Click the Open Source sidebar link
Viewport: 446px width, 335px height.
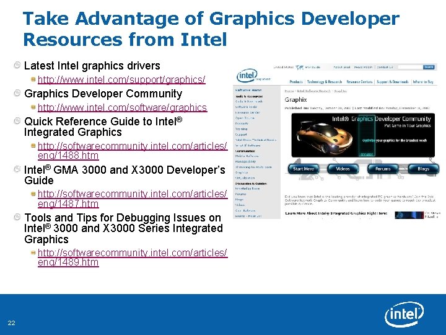tap(245, 118)
